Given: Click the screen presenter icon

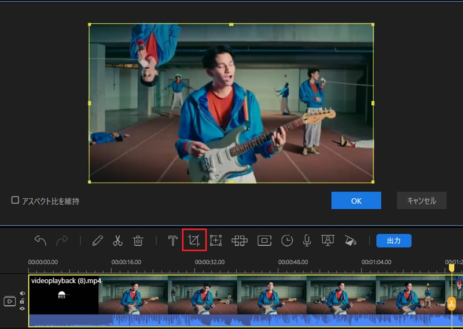Looking at the screenshot, I should click(328, 240).
